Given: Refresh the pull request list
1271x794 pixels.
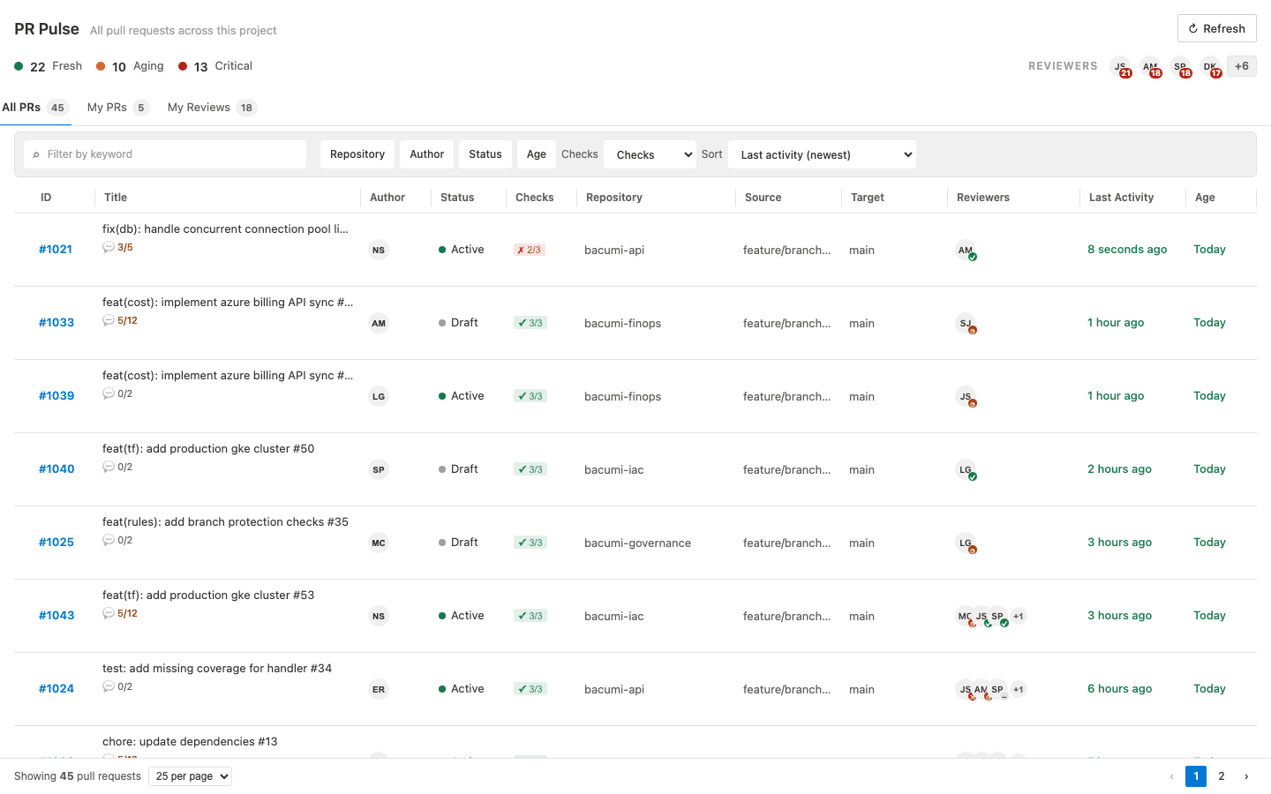Looking at the screenshot, I should (1216, 28).
